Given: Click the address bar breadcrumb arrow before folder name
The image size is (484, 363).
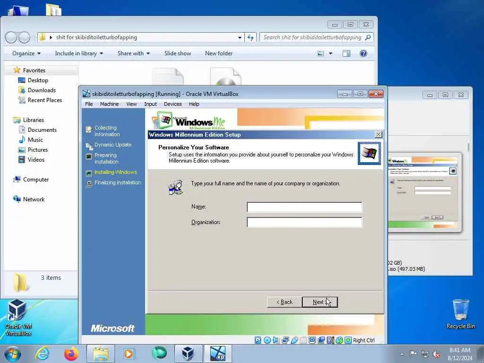Looking at the screenshot, I should point(51,37).
